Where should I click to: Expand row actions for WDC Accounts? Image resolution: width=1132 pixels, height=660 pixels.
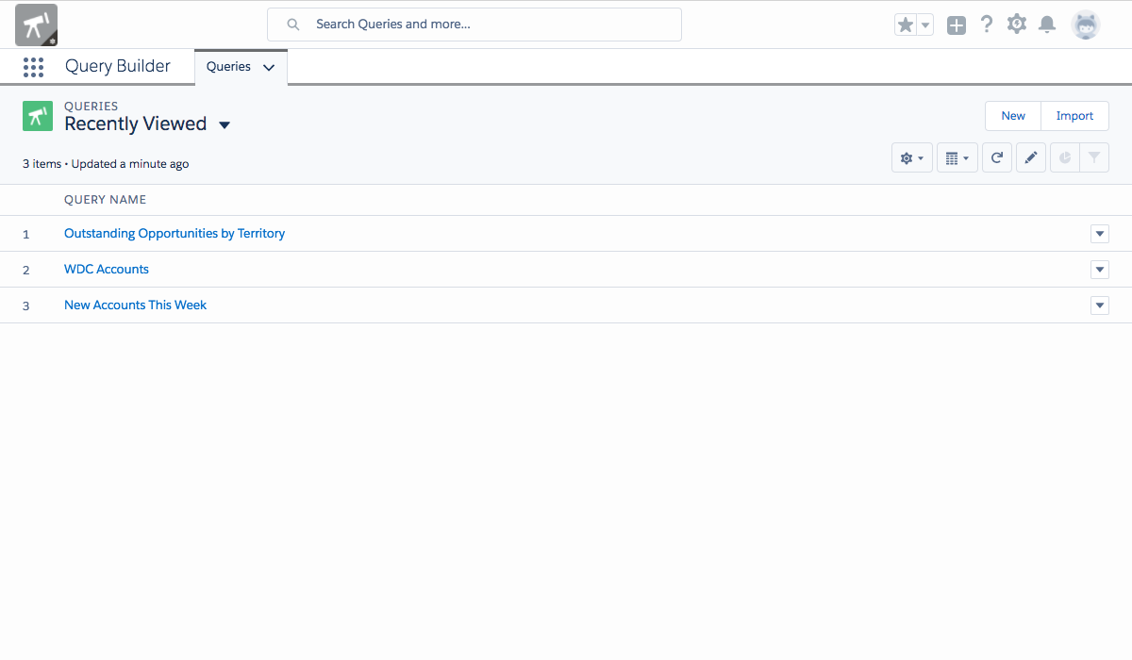click(x=1099, y=270)
